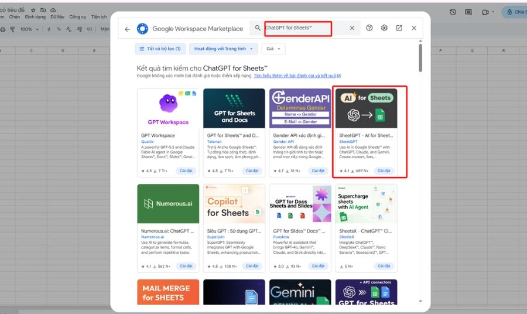This screenshot has height=314, width=527.
Task: Install Numerous.ai add-on
Action: (x=186, y=266)
